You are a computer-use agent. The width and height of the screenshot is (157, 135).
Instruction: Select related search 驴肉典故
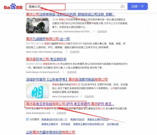point(65,124)
